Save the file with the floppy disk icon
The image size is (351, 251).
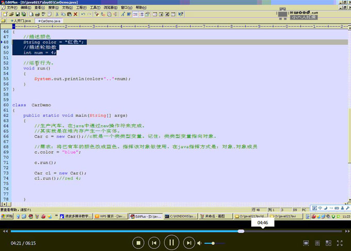tap(18, 14)
